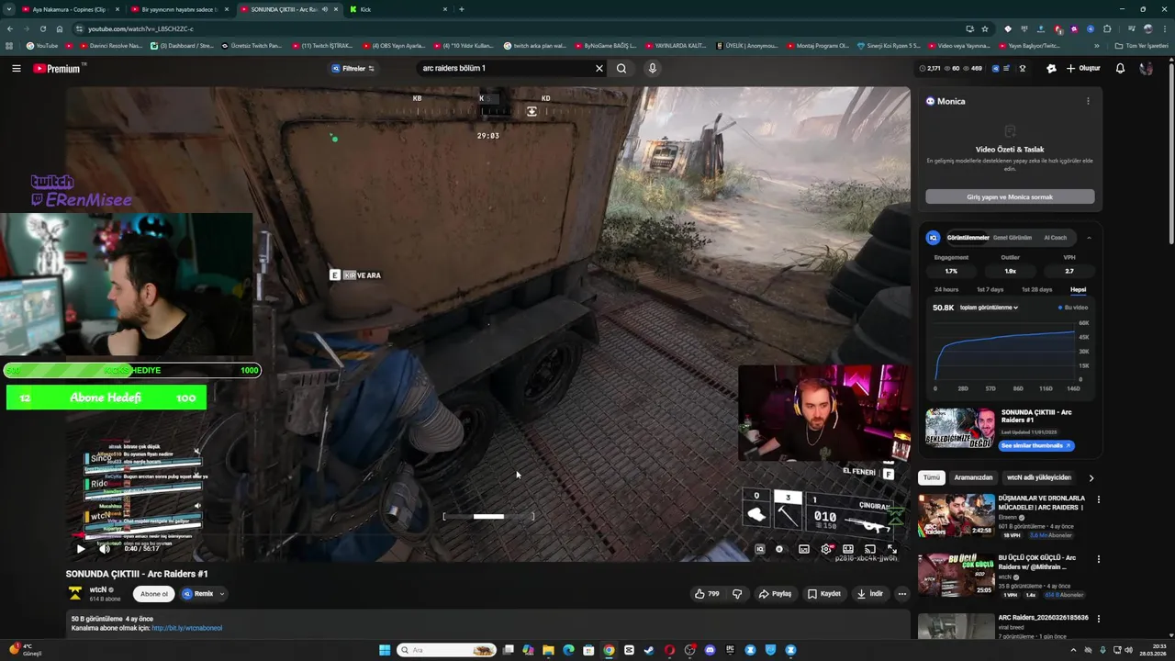This screenshot has width=1175, height=661.
Task: Switch to Genel Görünüm tab
Action: click(1013, 238)
